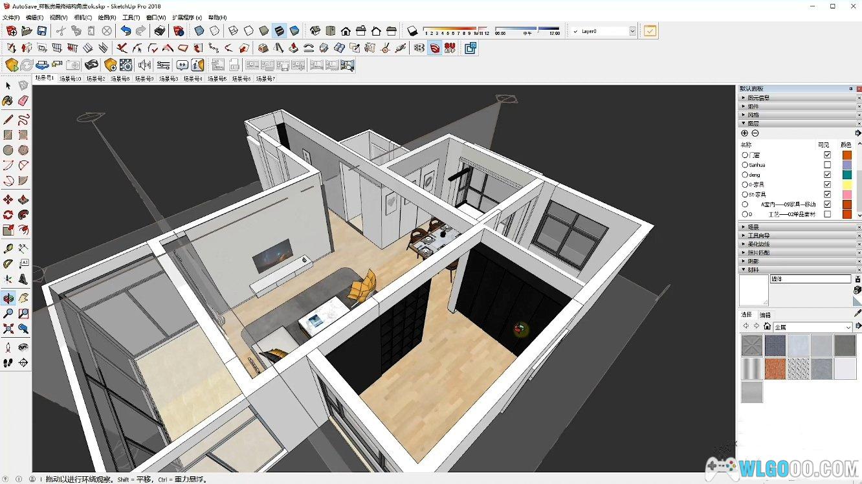Click the Zoom Extents tool
Viewport: 862px width, 484px height.
point(8,329)
